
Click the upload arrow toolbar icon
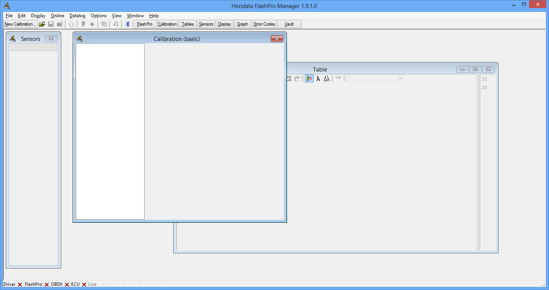71,24
